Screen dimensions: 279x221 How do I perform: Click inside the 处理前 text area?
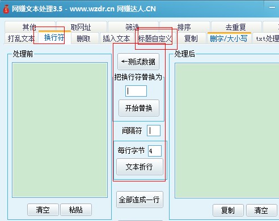point(60,130)
